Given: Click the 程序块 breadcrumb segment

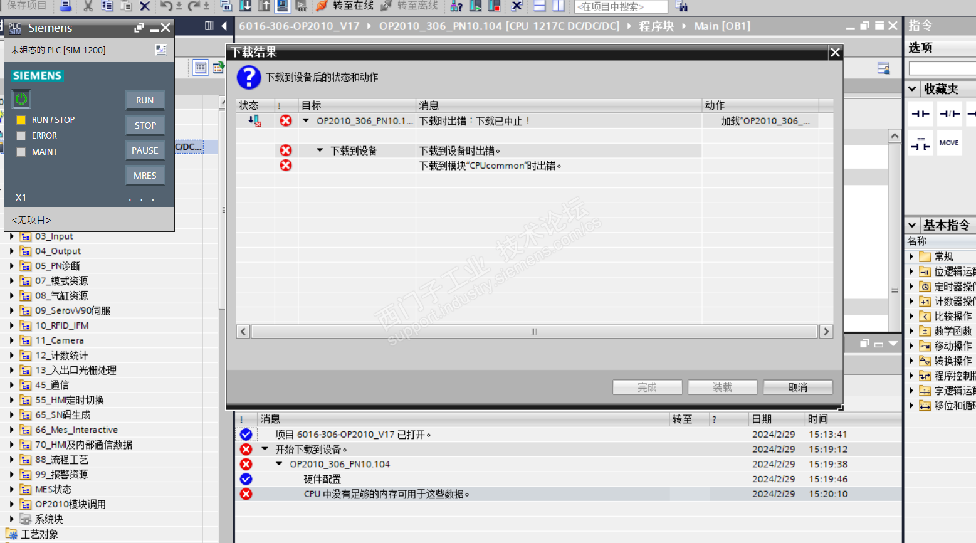Looking at the screenshot, I should [x=656, y=26].
